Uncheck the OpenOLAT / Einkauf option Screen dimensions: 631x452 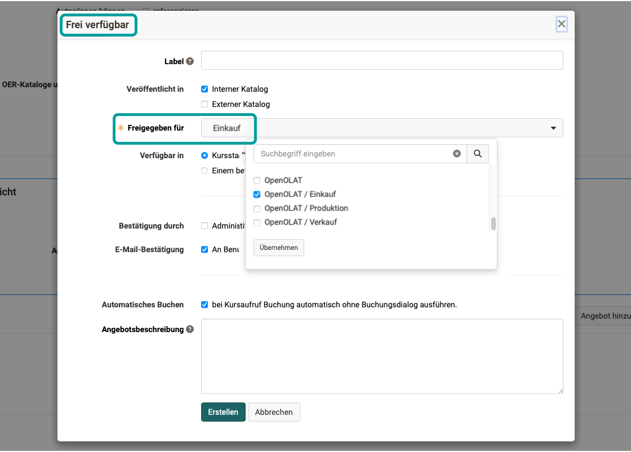[x=257, y=194]
